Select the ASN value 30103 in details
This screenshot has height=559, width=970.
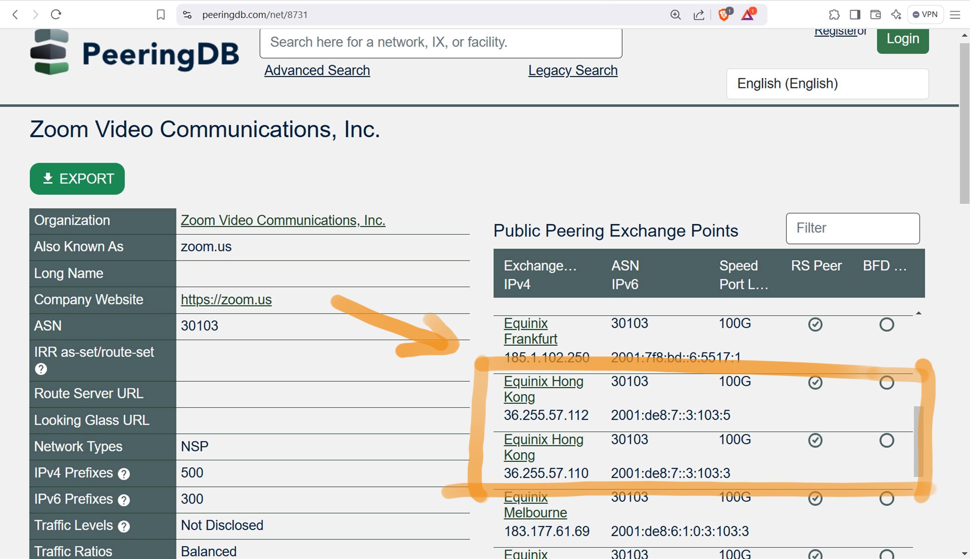(199, 326)
